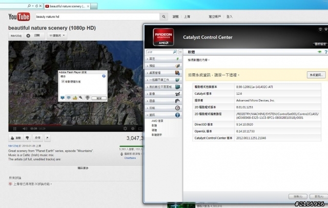Click the red video progress bar
This screenshot has height=208, width=328.
coord(35,125)
